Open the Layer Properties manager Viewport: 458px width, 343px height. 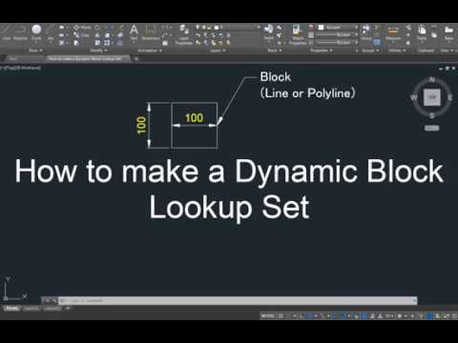point(184,35)
